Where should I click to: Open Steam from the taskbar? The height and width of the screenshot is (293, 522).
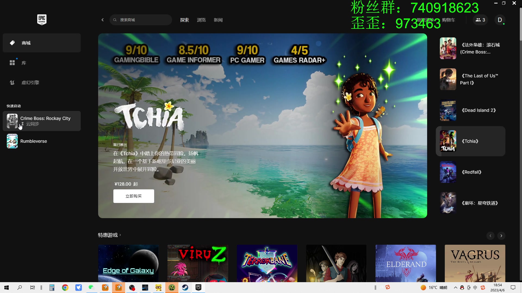(185, 288)
